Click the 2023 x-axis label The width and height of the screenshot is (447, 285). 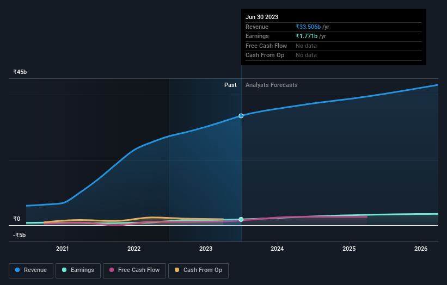click(x=206, y=249)
